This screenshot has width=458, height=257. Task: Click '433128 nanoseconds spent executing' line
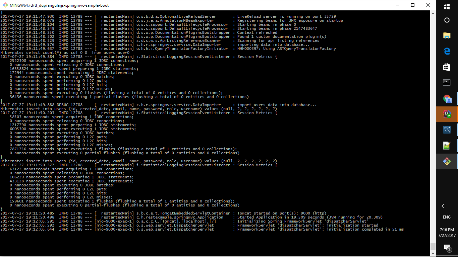coord(71,181)
